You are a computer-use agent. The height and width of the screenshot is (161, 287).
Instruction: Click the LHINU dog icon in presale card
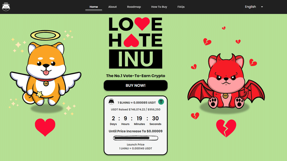point(111,102)
